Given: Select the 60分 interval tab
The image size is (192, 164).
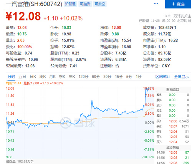Looking at the screenshot, I should [96, 77].
